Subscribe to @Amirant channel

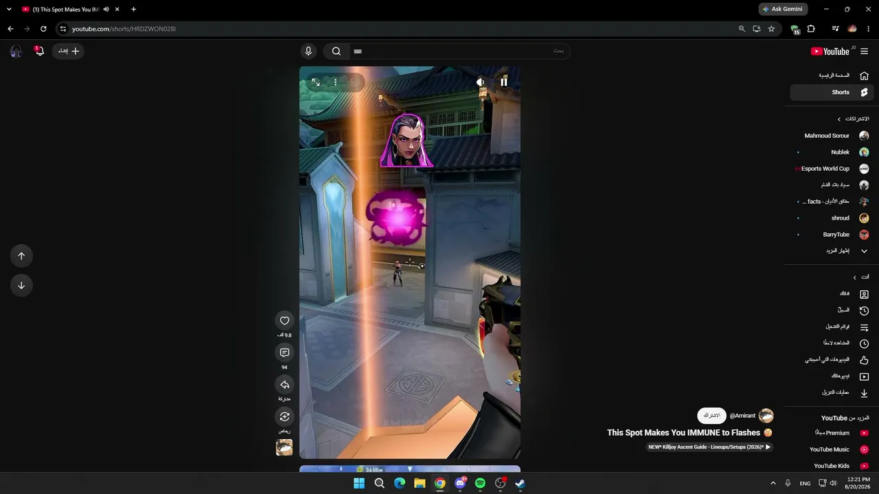711,416
